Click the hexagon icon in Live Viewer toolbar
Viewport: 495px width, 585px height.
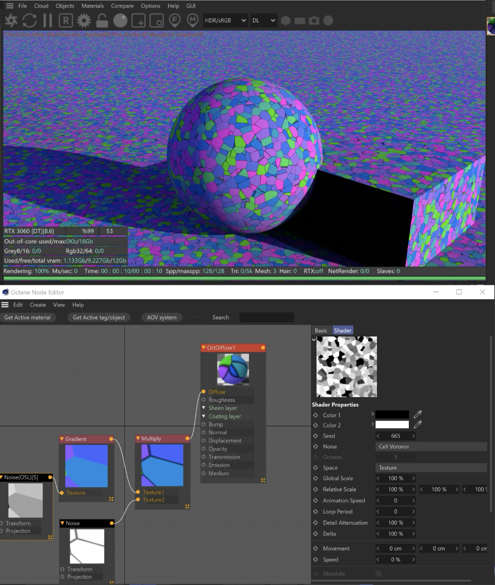[286, 21]
